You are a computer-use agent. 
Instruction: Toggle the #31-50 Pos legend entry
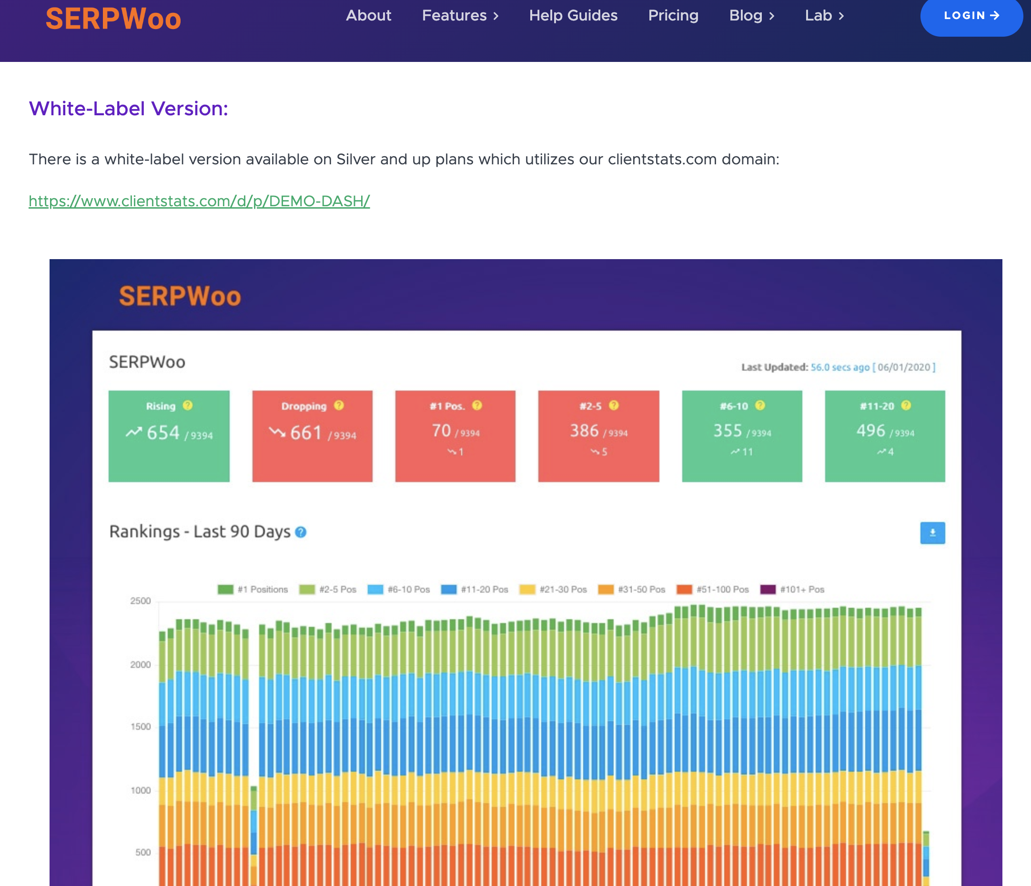point(632,590)
